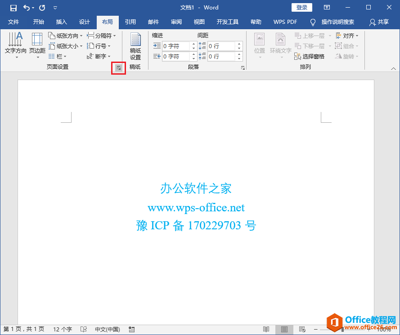Switch to the 插入 tab
The height and width of the screenshot is (335, 400).
tap(62, 22)
